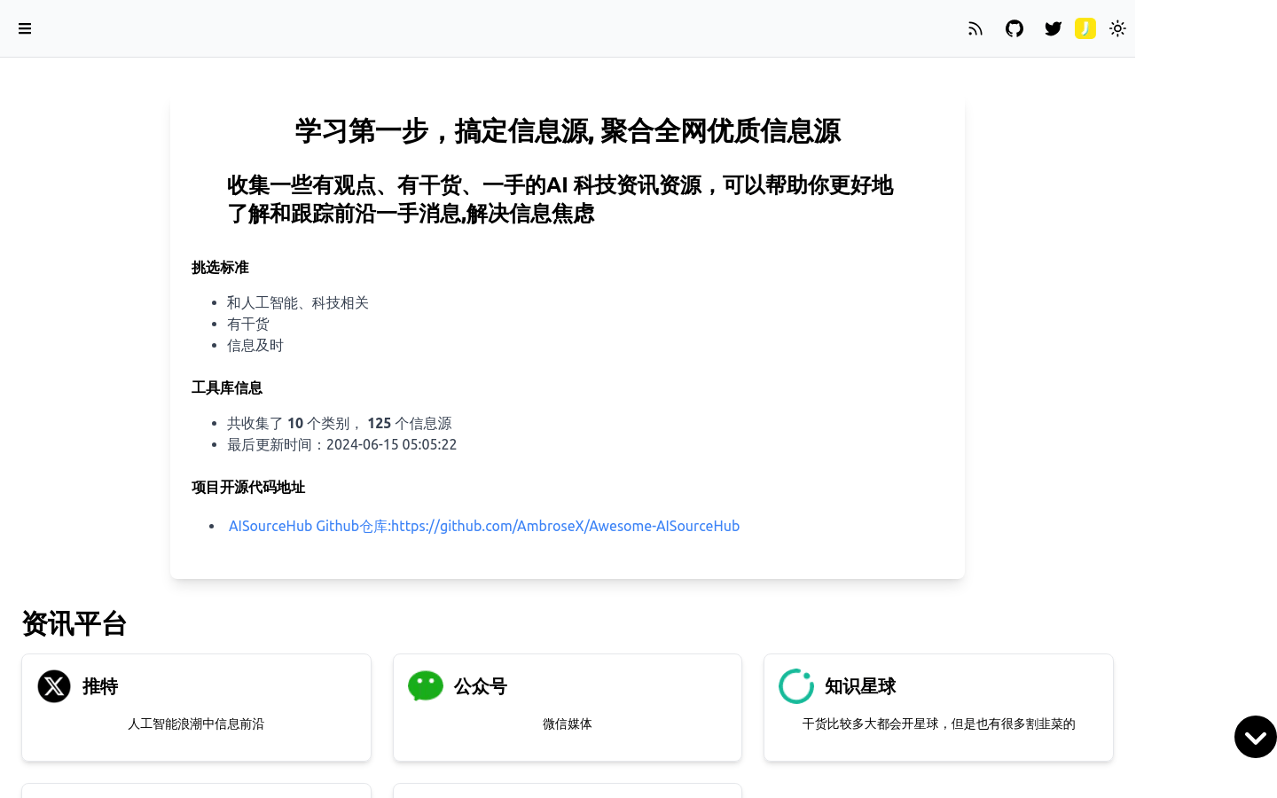Click subtitle 收集一些有观点、有干货
The height and width of the screenshot is (798, 1277).
[560, 199]
